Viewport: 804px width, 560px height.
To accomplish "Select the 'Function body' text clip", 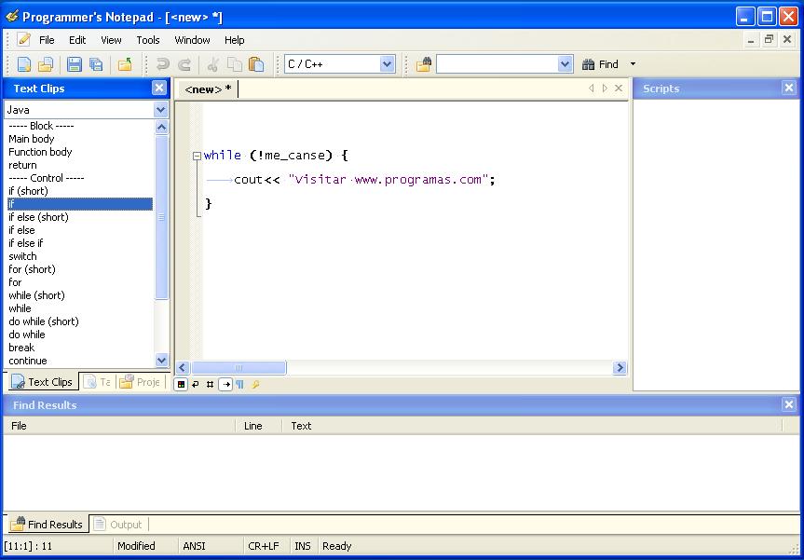I will pyautogui.click(x=40, y=152).
